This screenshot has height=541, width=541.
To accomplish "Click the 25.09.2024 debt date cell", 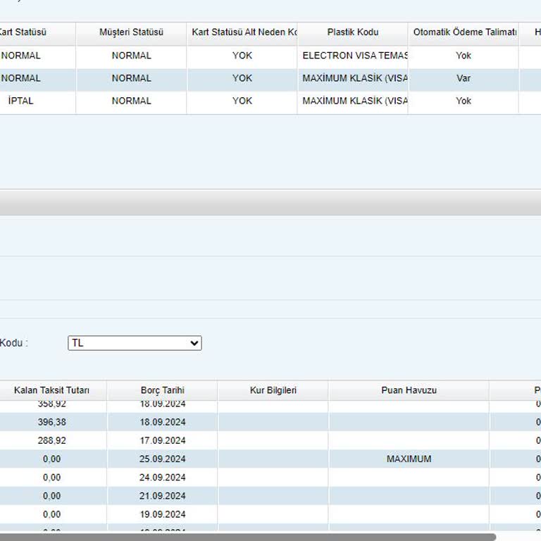I will 162,459.
